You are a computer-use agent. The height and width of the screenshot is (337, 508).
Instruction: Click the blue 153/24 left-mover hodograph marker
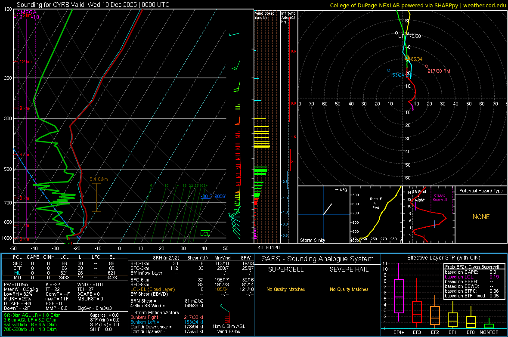pyautogui.click(x=389, y=71)
